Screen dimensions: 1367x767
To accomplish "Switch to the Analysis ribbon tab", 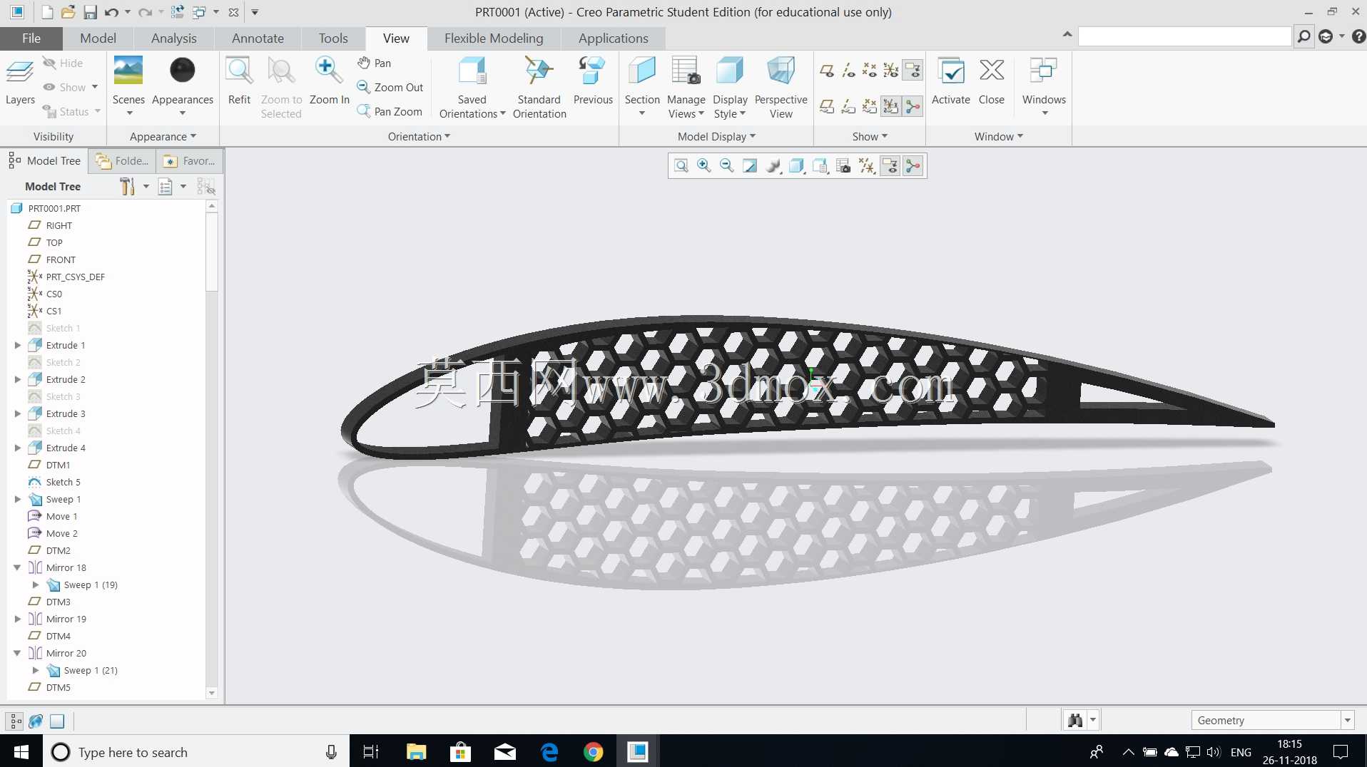I will pos(173,38).
